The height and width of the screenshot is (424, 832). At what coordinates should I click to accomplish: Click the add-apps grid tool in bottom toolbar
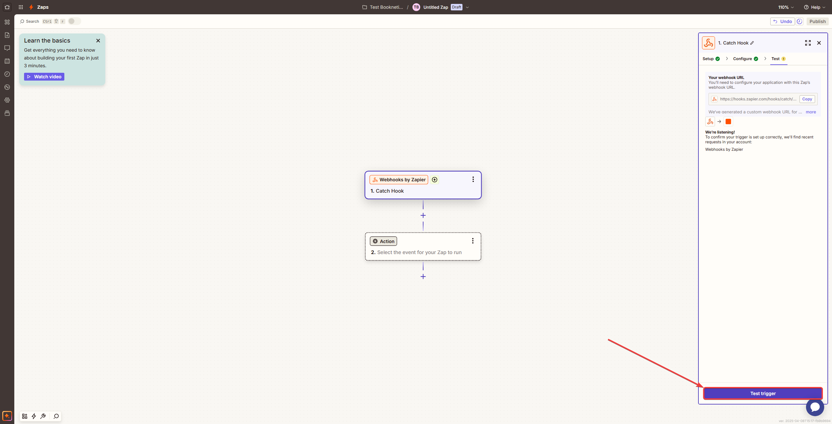[x=25, y=416]
